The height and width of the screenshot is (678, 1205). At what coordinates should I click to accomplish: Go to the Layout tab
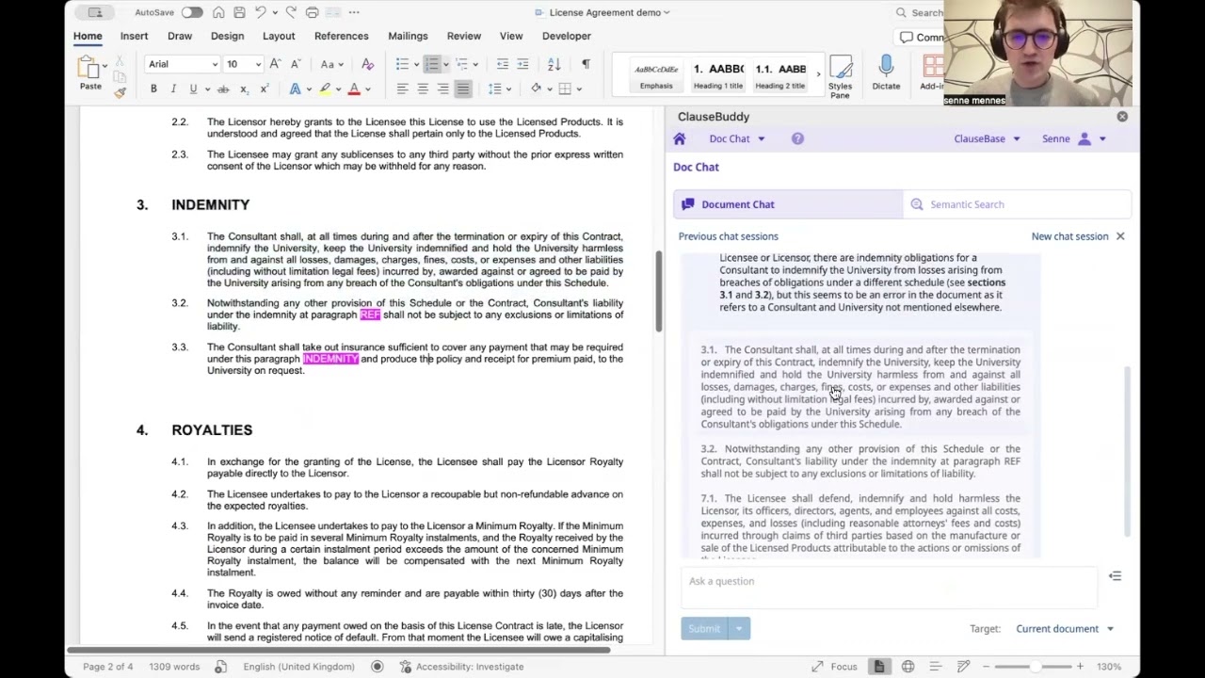point(279,36)
